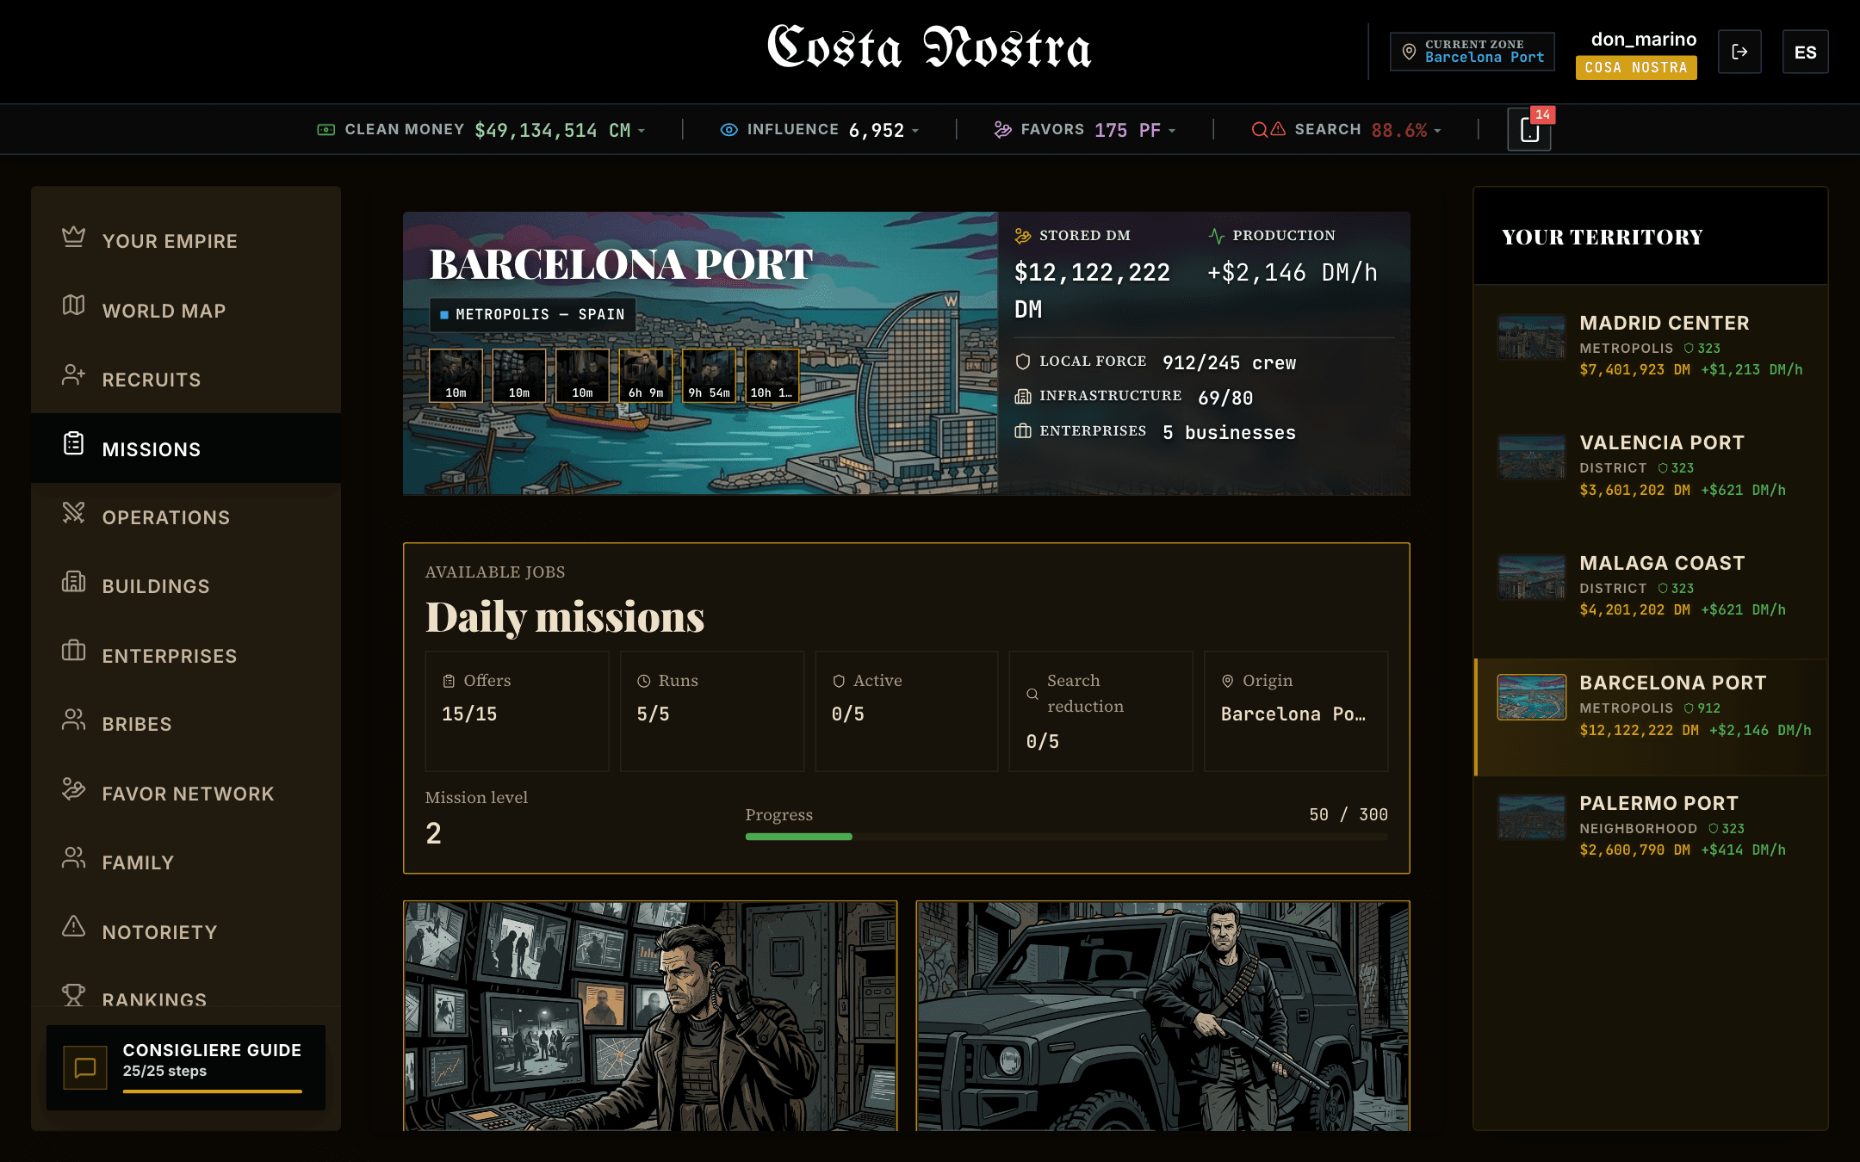Click the don_marino username

click(1644, 39)
